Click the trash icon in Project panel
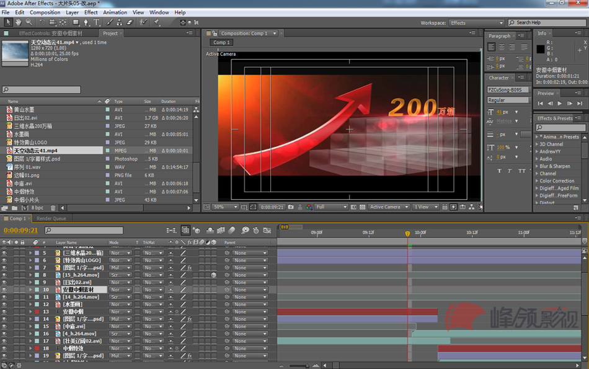 [53, 208]
